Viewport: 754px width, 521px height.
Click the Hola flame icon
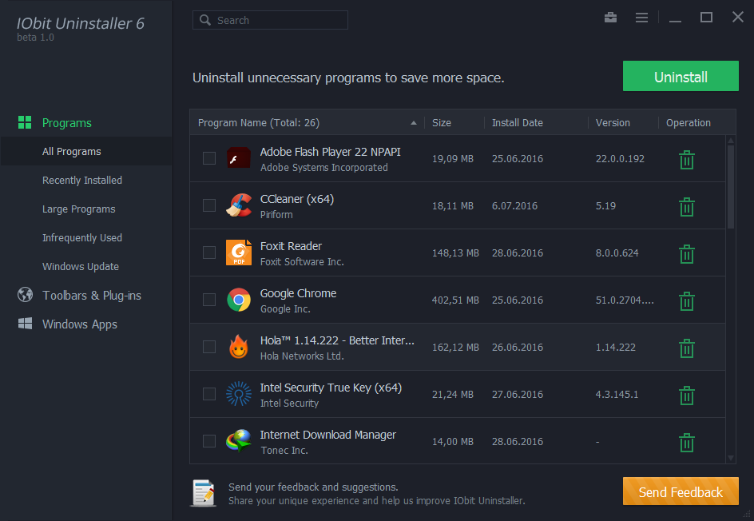point(239,347)
